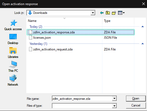Go to Desktop location in sidebar
This screenshot has width=147, height=111.
13,39
